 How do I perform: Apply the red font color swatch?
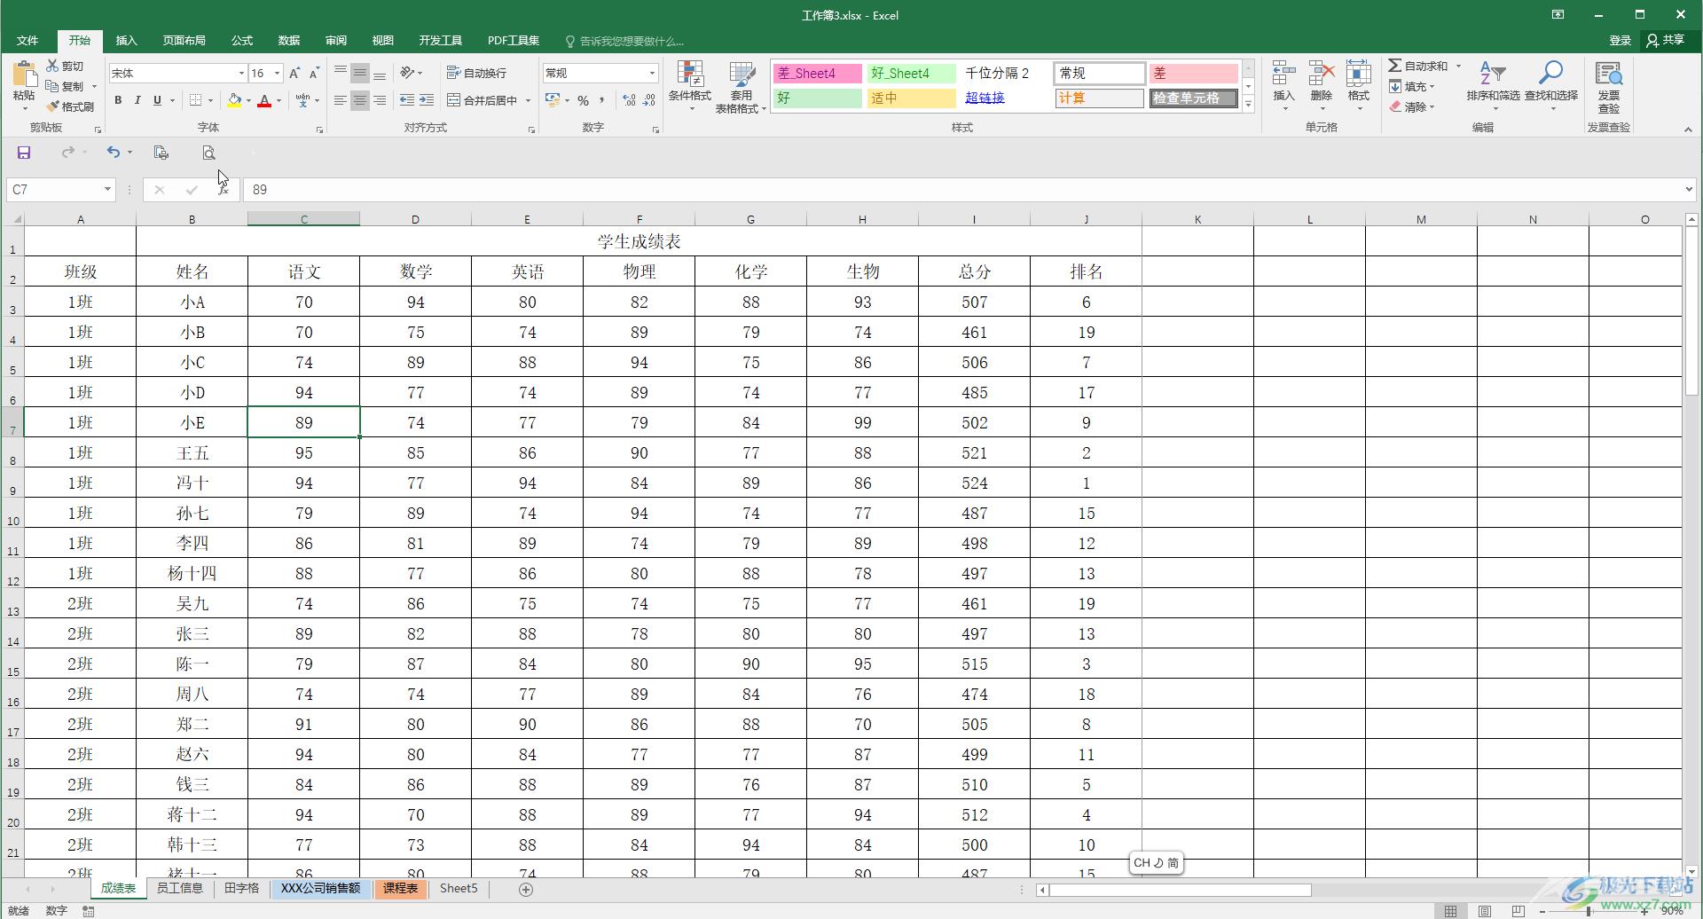point(264,100)
